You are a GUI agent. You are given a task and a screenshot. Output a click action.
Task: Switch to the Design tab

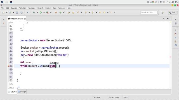click(x=22, y=92)
